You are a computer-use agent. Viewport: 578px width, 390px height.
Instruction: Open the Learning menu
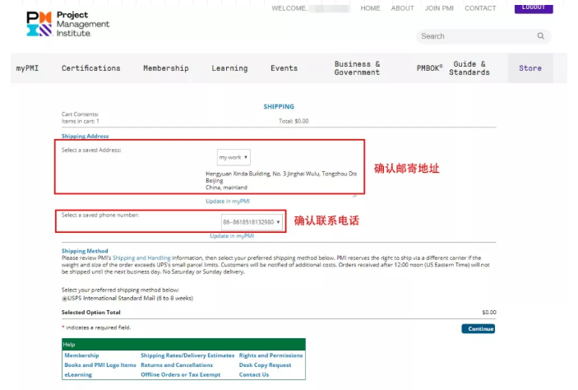pyautogui.click(x=229, y=68)
